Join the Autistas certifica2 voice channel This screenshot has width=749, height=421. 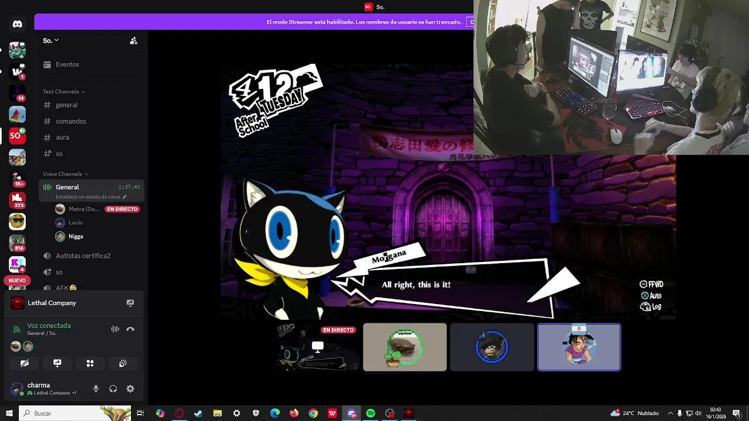(x=91, y=256)
